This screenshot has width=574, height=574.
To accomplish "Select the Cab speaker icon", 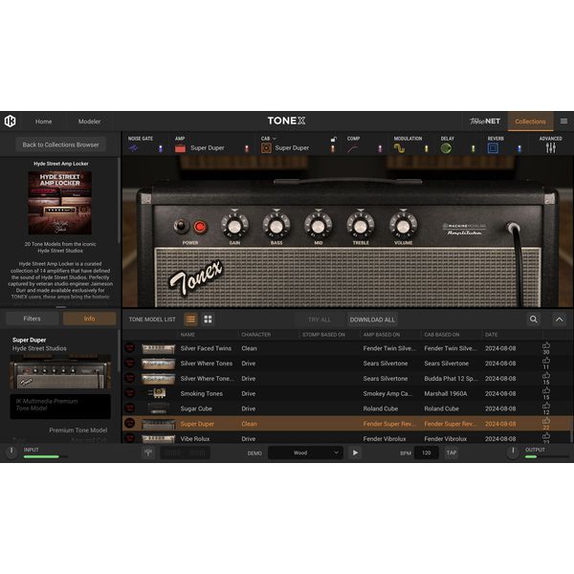I will point(266,148).
